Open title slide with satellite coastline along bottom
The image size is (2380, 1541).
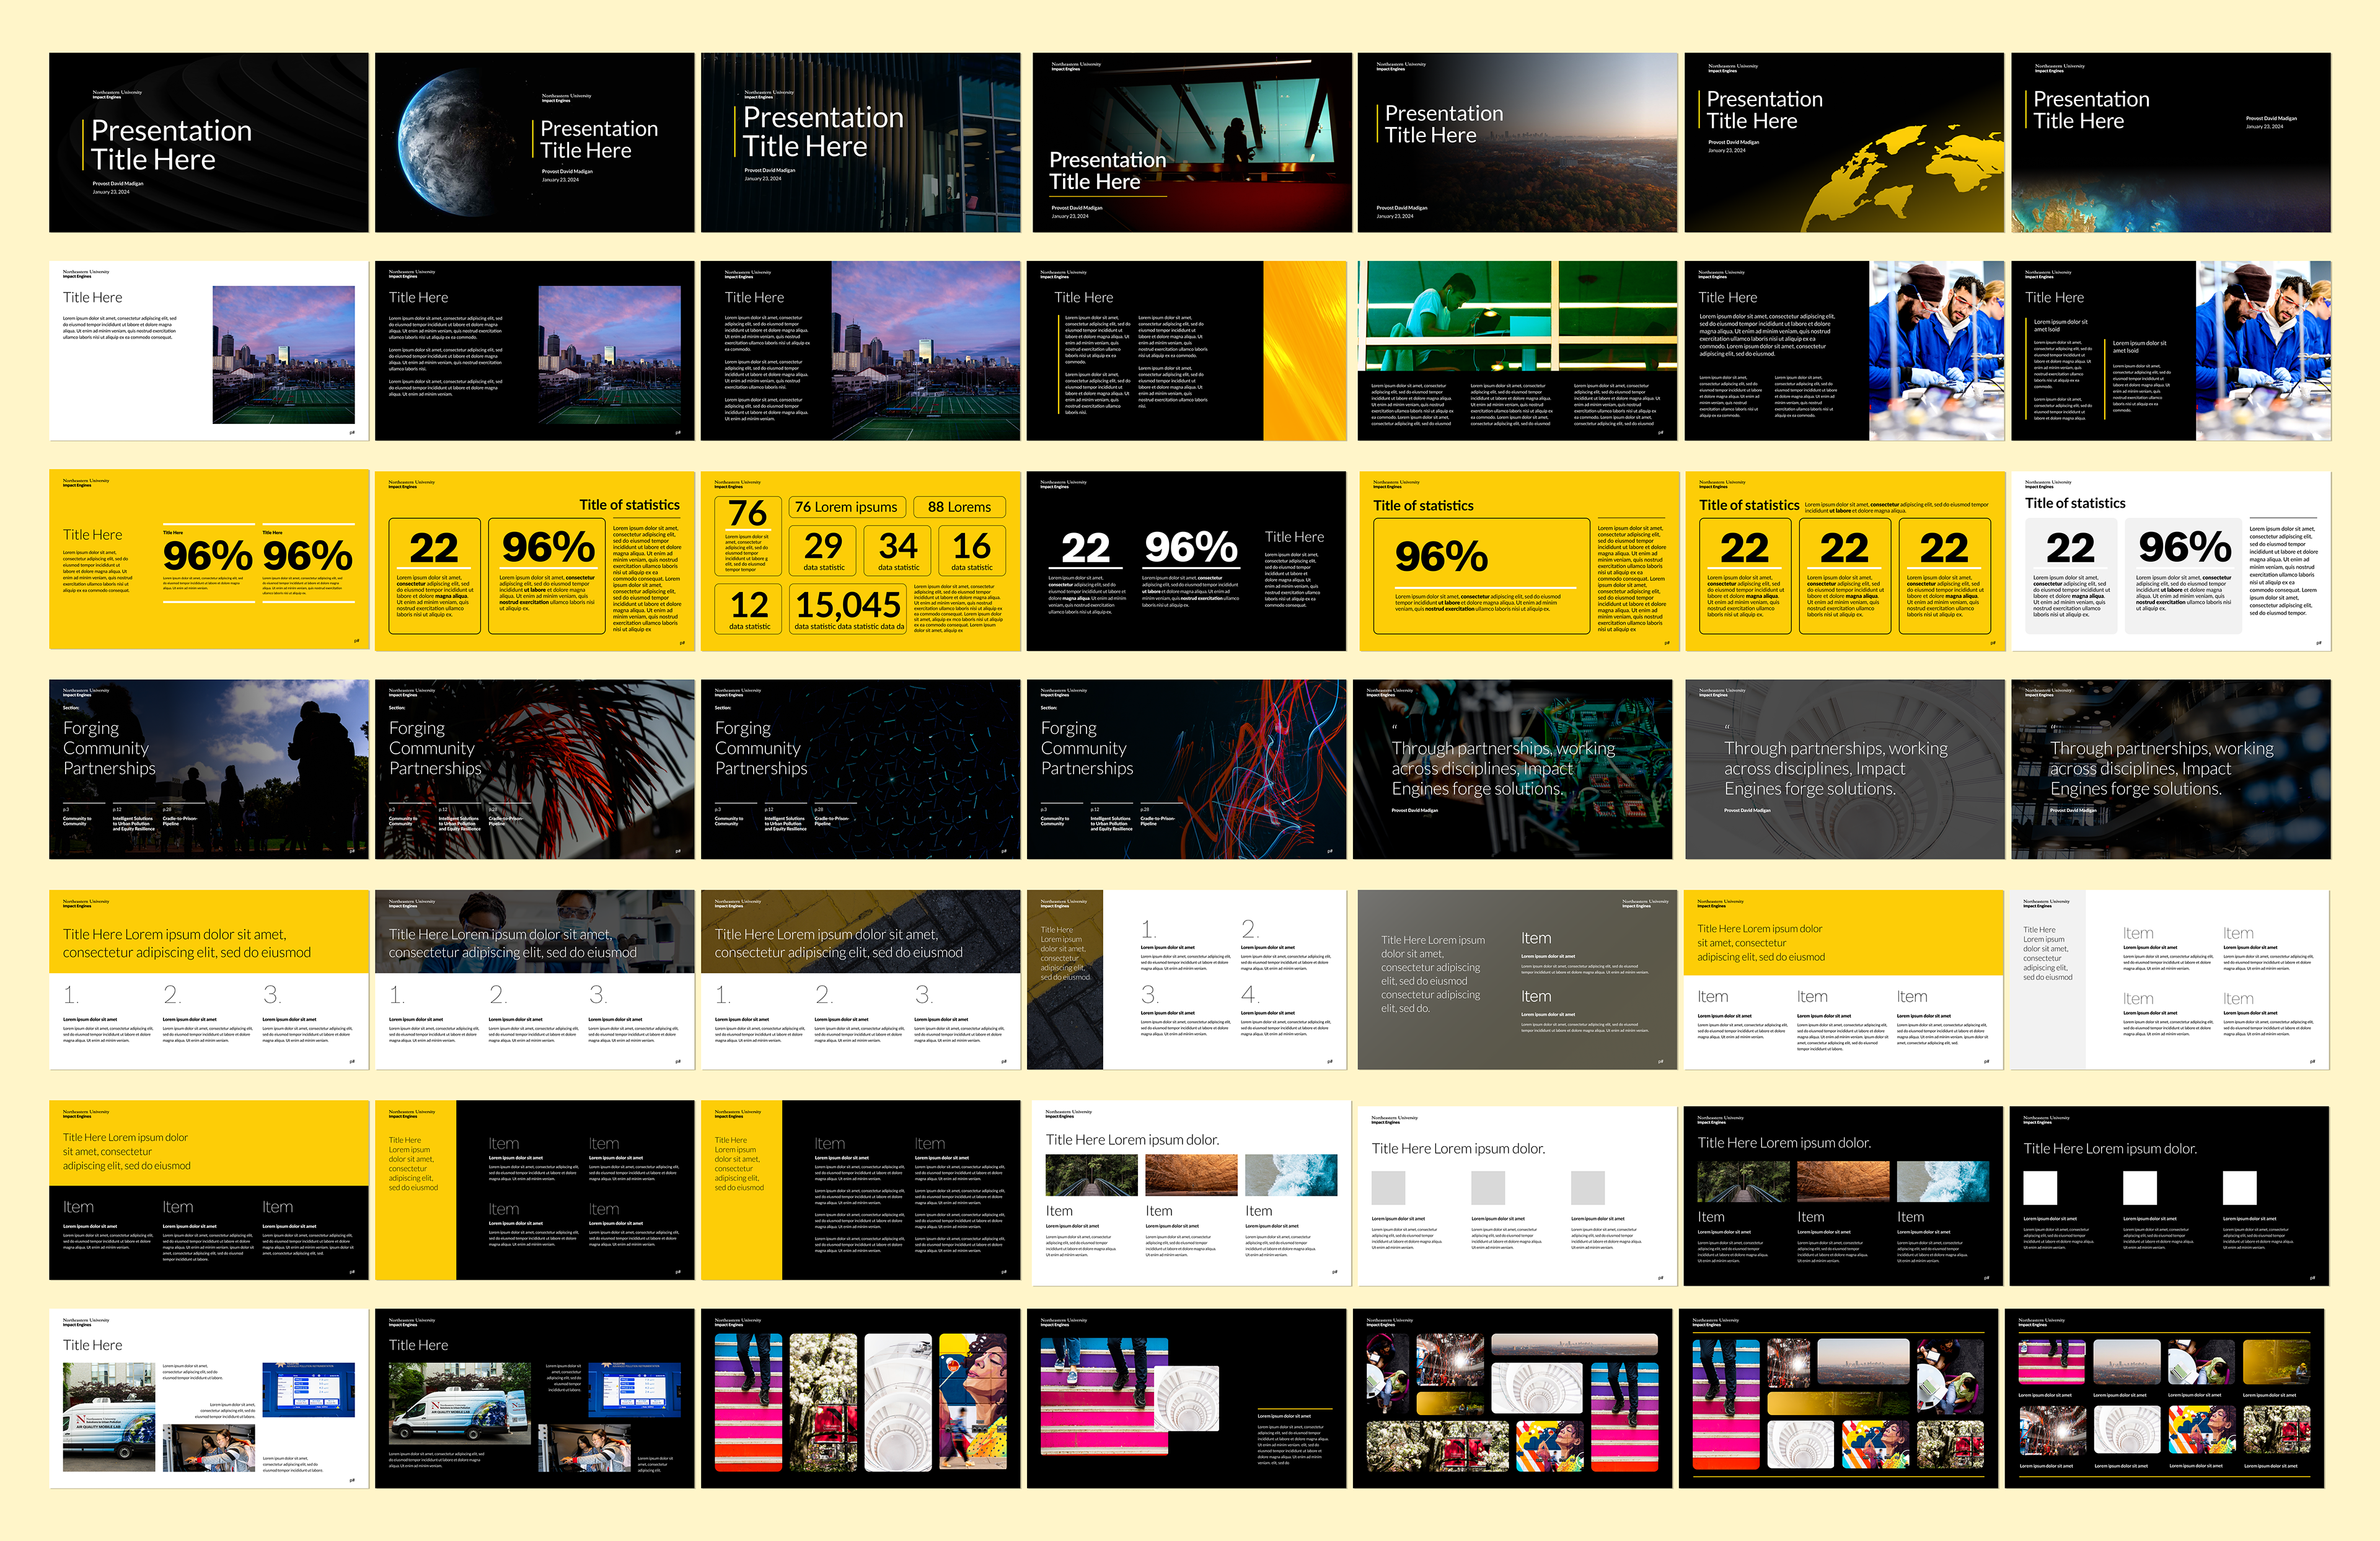click(2171, 143)
